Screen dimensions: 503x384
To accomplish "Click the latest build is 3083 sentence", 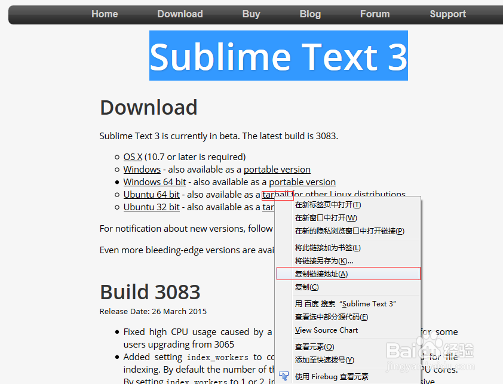I will click(290, 136).
